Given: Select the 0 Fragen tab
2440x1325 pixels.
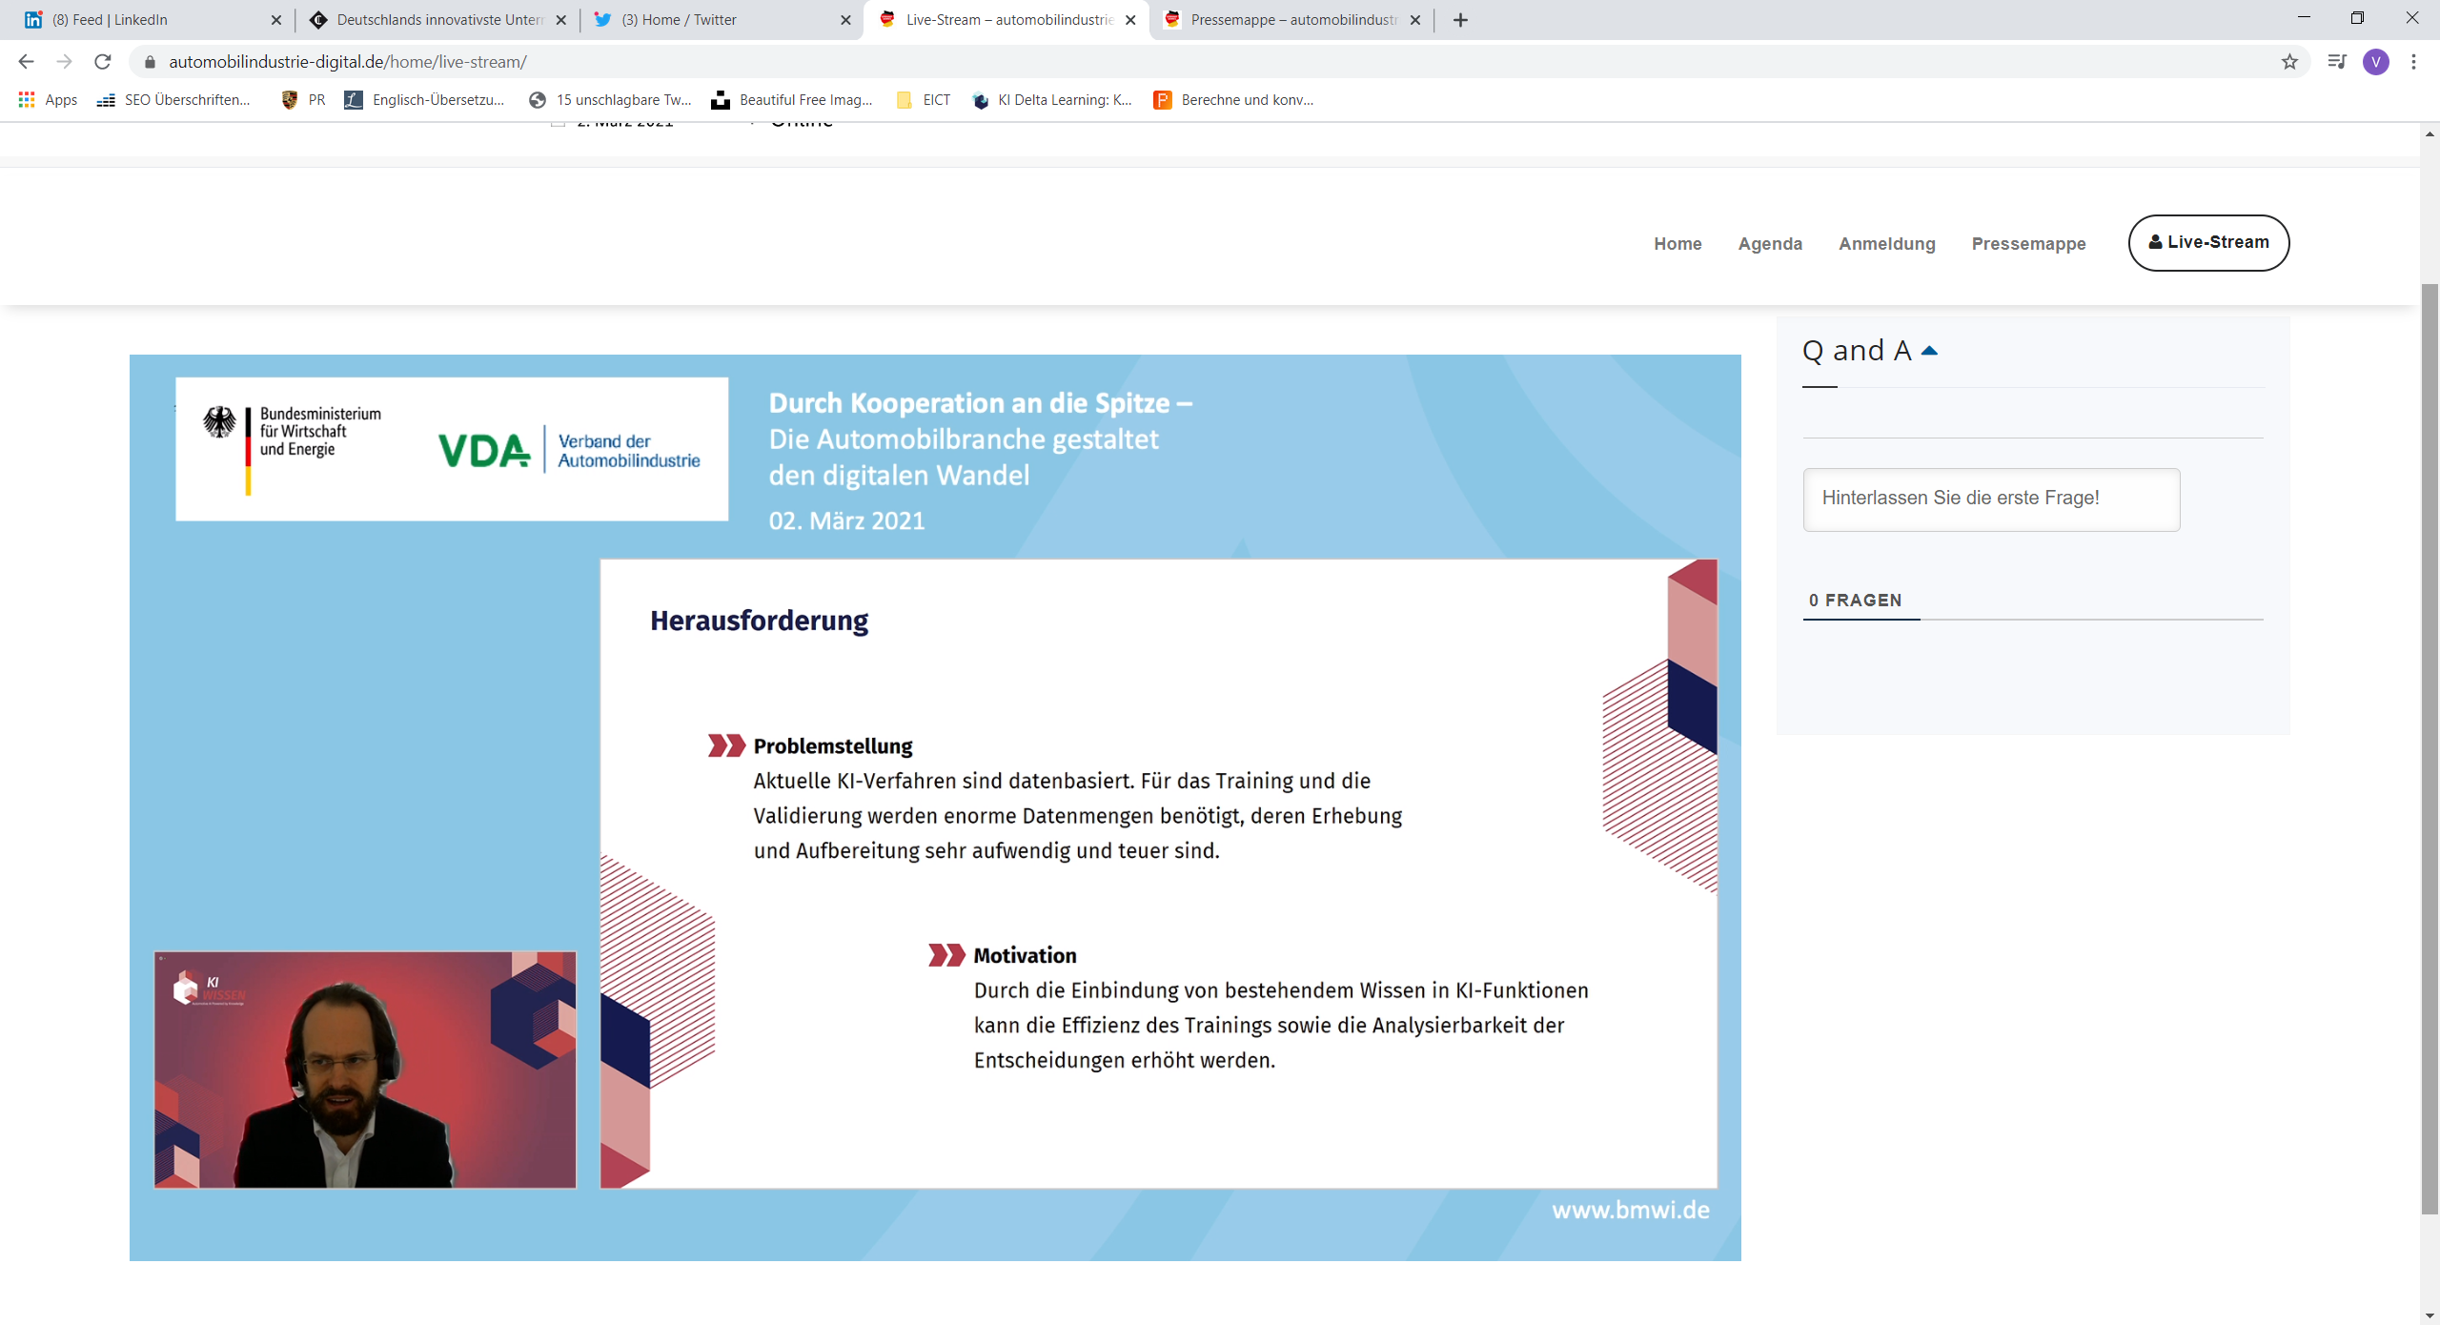Looking at the screenshot, I should [1855, 601].
